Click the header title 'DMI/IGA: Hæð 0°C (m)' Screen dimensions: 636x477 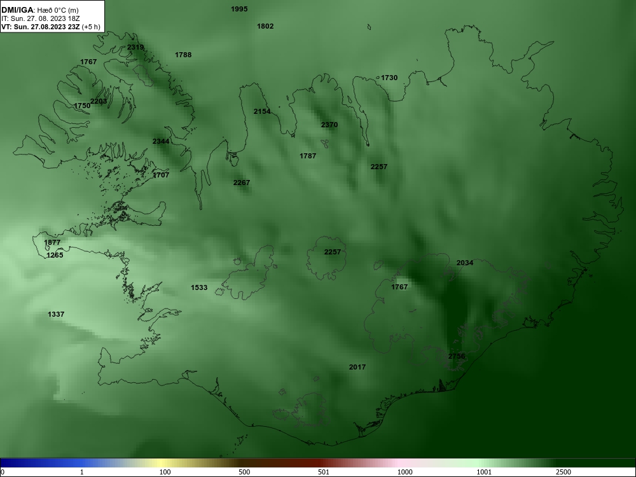tap(40, 10)
